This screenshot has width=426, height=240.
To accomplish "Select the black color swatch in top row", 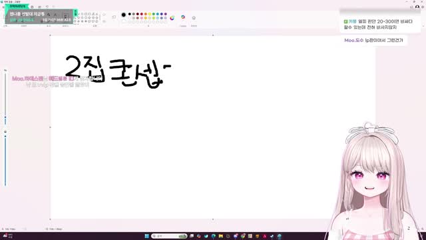I will (x=130, y=14).
